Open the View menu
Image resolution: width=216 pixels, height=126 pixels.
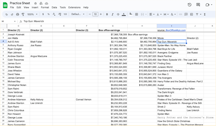click(26, 7)
